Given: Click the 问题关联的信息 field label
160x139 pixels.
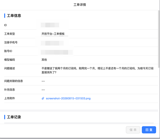Looking at the screenshot, I should pyautogui.click(x=14, y=81).
